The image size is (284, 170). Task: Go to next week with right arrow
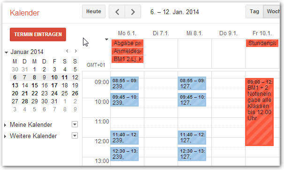[x=133, y=12]
